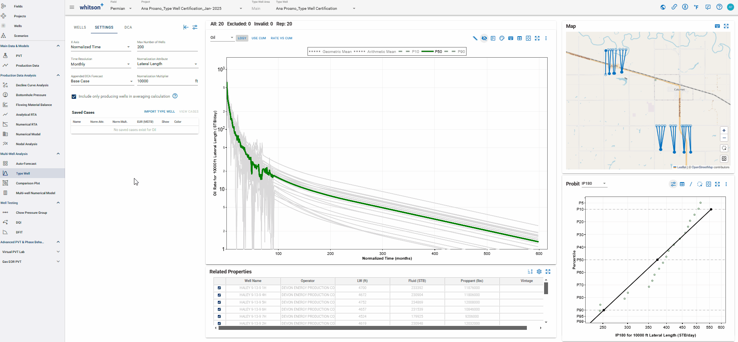
Task: Switch to the DCA tab
Action: [x=128, y=27]
